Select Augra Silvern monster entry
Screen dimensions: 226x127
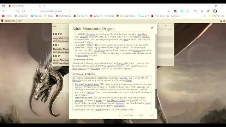tap(60, 40)
